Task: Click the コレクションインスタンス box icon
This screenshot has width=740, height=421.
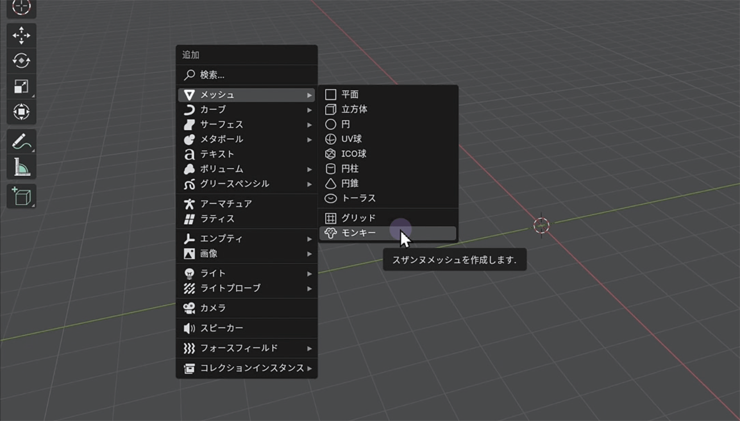Action: [190, 369]
